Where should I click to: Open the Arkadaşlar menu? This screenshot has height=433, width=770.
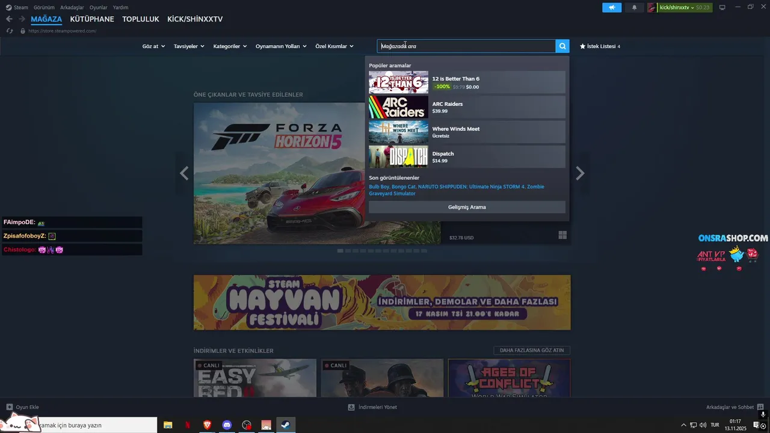tap(72, 7)
